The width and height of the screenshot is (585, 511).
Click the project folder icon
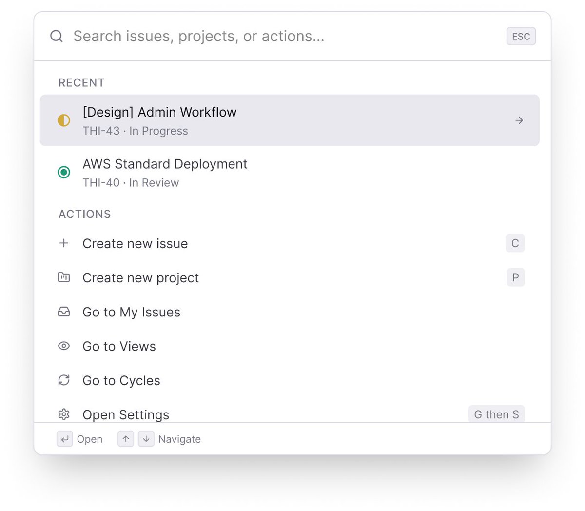[x=64, y=277]
